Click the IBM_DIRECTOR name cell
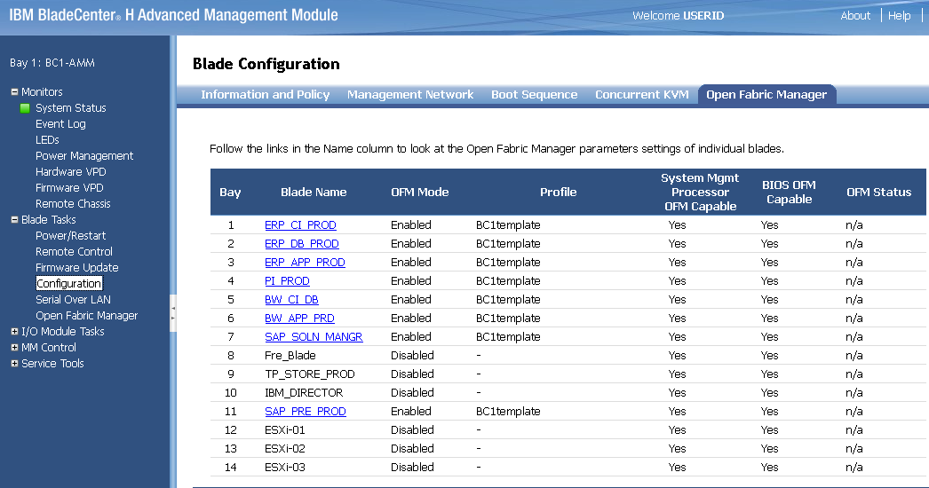The height and width of the screenshot is (488, 929). (x=304, y=393)
